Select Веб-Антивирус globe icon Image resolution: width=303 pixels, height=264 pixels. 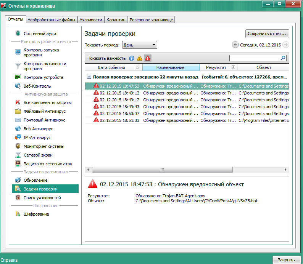pos(18,129)
